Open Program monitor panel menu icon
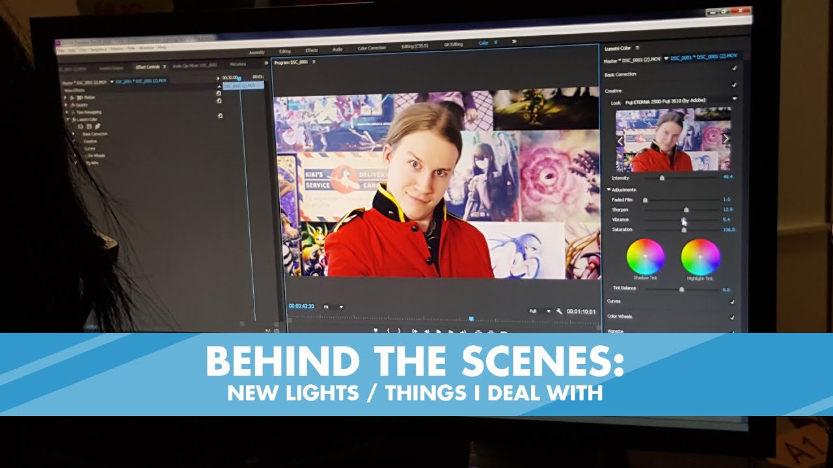 tap(314, 62)
